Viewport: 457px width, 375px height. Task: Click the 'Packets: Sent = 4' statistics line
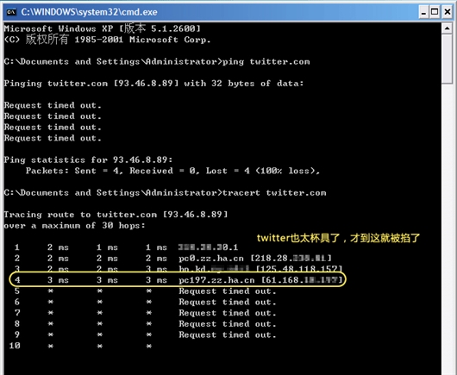coord(172,171)
